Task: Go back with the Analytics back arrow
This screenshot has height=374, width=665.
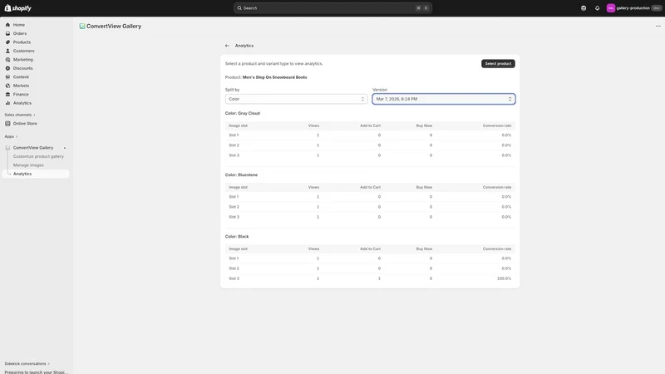Action: [227, 46]
